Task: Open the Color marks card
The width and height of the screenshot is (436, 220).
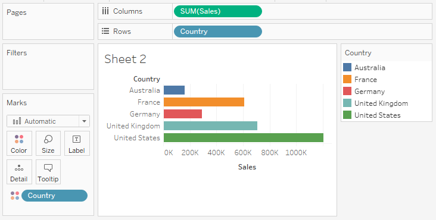Action: [19, 143]
